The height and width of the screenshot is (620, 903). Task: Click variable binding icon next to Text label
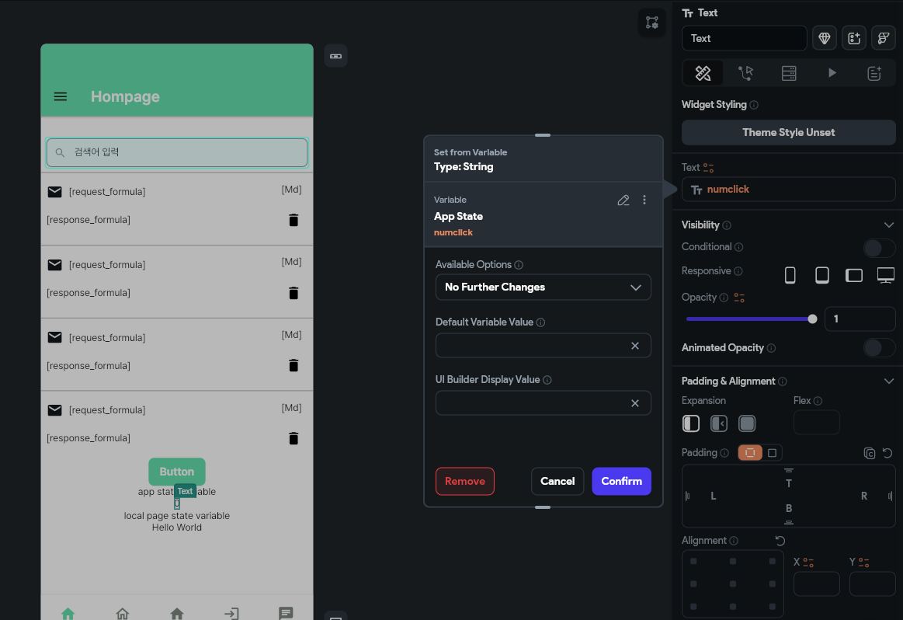coord(708,168)
